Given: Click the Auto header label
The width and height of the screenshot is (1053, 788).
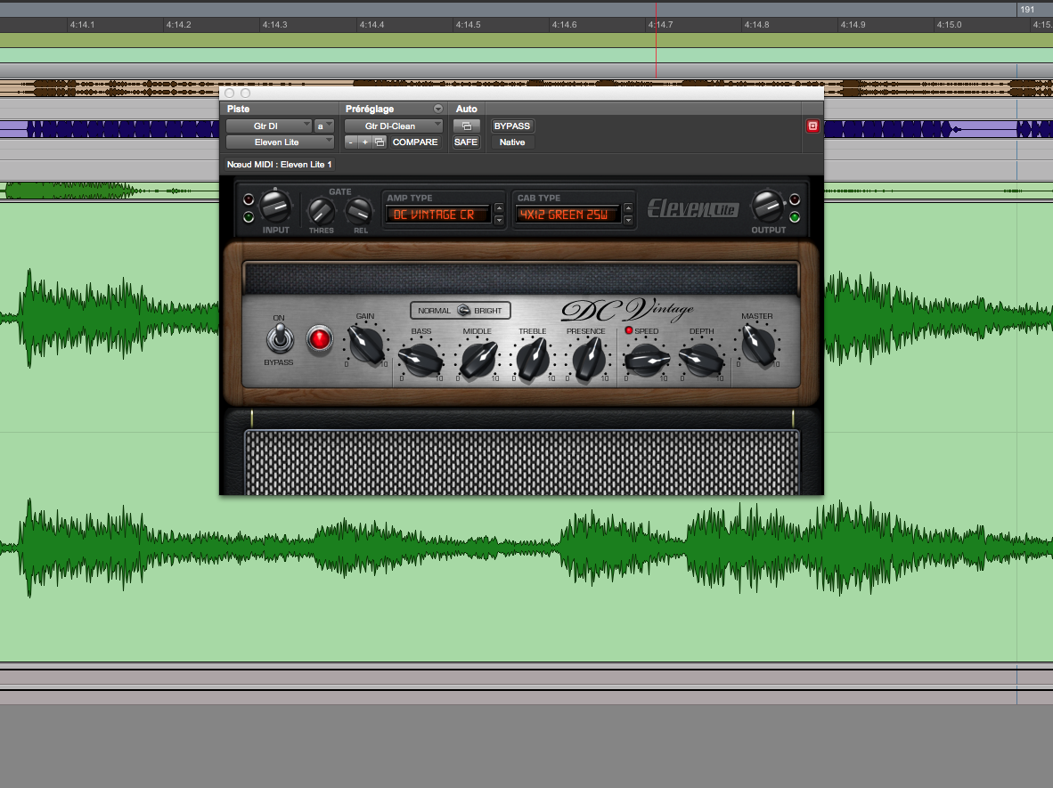Looking at the screenshot, I should (x=467, y=109).
